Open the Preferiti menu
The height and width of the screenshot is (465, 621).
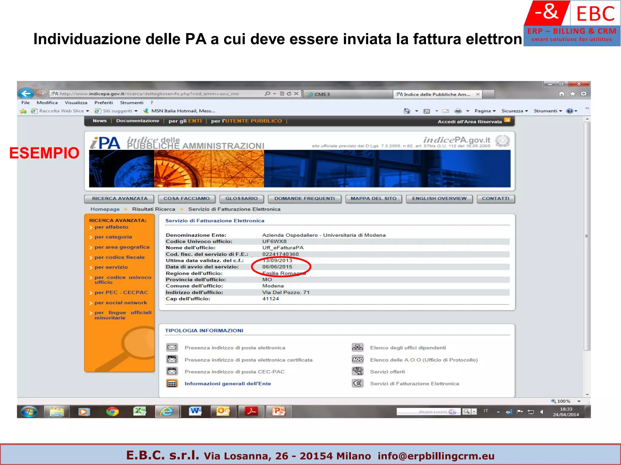coord(103,103)
